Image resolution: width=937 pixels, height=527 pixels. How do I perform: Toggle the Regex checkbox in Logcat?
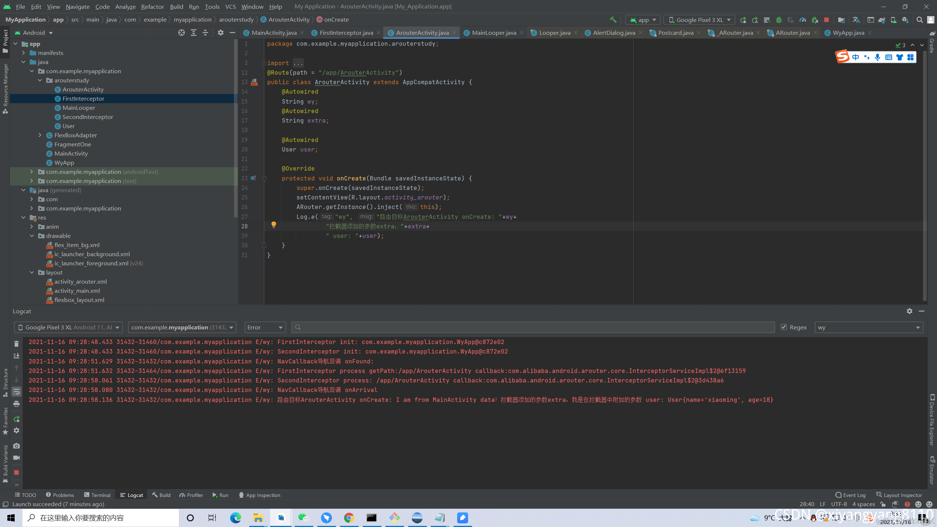[x=784, y=327]
